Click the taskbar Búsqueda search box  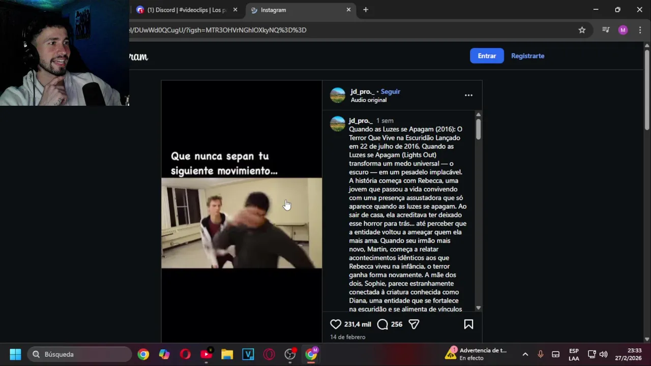point(79,354)
